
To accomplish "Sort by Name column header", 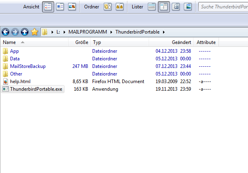I will [x=34, y=42].
